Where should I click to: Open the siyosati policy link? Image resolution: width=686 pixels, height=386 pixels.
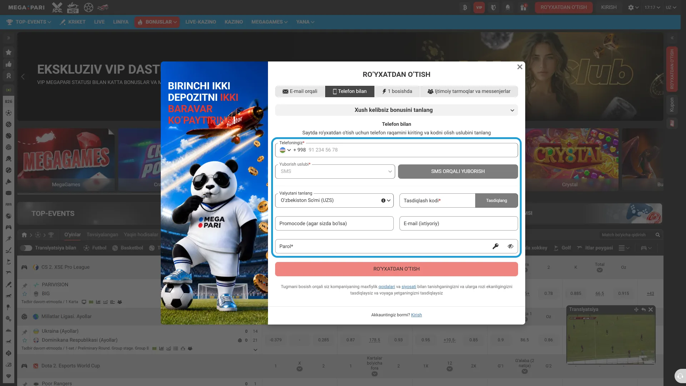tap(409, 287)
